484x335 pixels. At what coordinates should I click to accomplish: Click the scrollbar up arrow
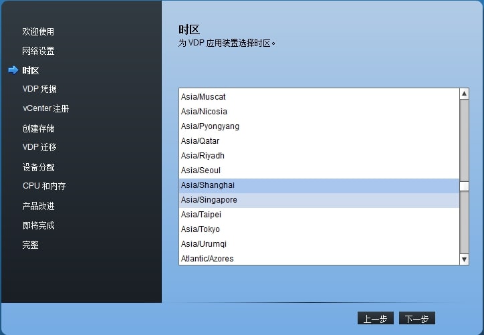[x=464, y=94]
